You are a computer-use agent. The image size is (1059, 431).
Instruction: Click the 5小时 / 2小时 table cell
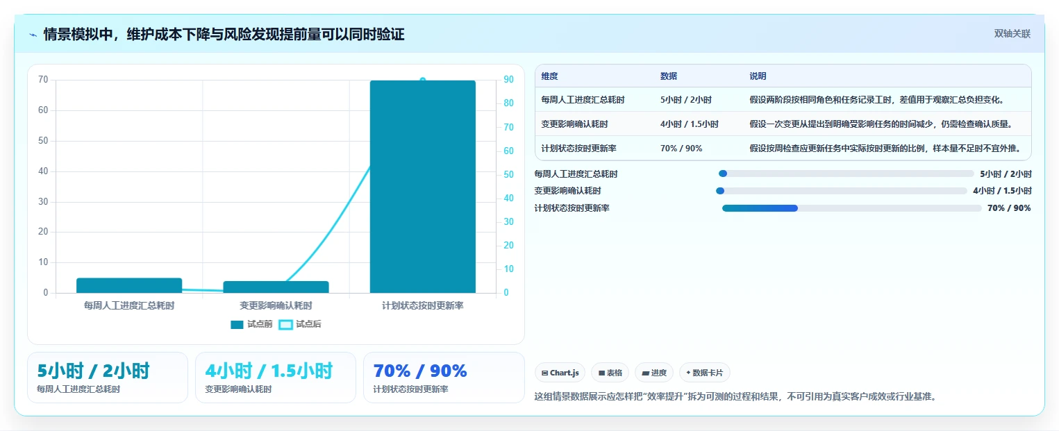(685, 100)
